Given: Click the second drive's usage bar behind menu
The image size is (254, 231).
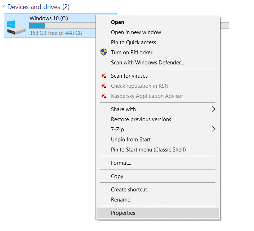Looking at the screenshot, I should pyautogui.click(x=224, y=26).
